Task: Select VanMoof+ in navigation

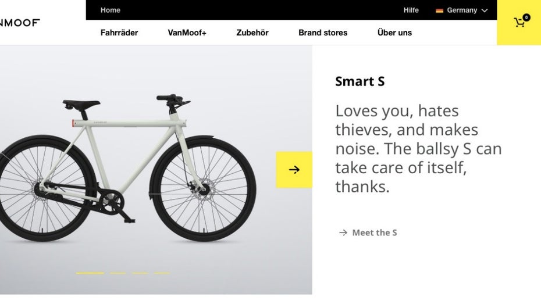Action: pos(187,33)
